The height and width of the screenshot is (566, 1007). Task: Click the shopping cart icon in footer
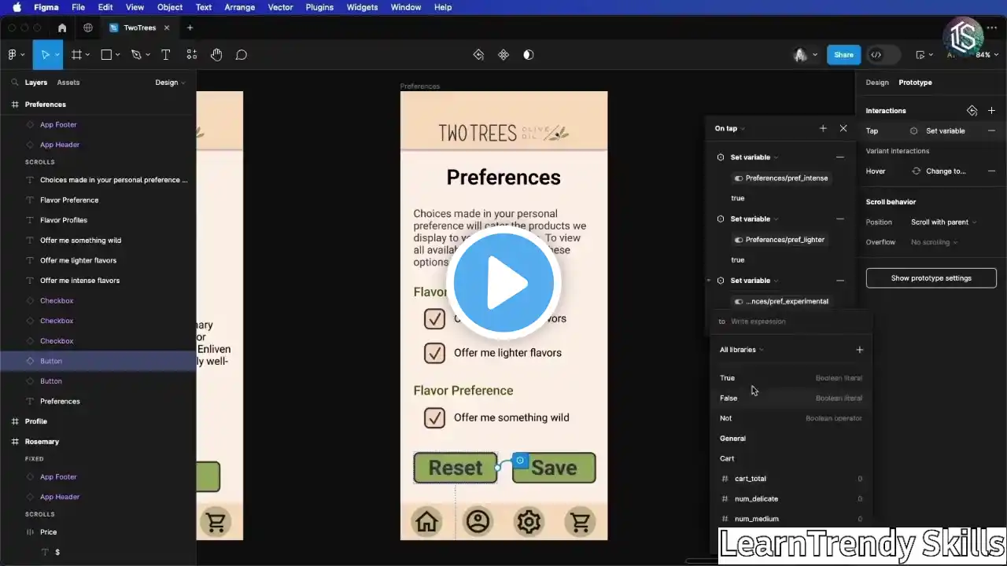click(580, 521)
